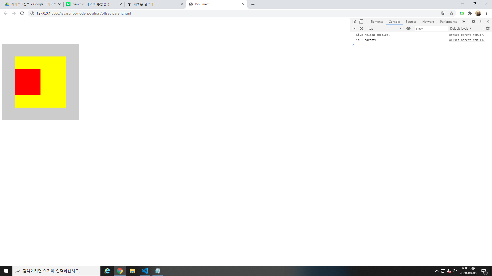The width and height of the screenshot is (492, 276).
Task: Reload the page
Action: click(22, 13)
